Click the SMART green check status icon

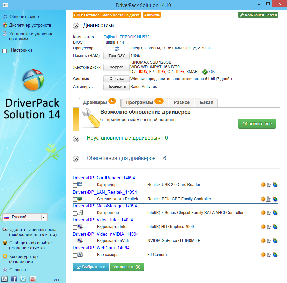205,72
